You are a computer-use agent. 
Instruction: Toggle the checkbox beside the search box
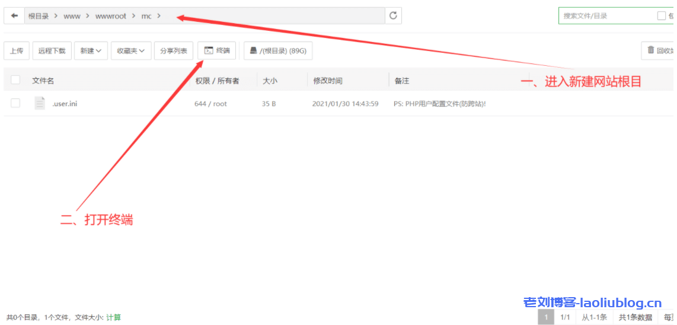tap(661, 16)
